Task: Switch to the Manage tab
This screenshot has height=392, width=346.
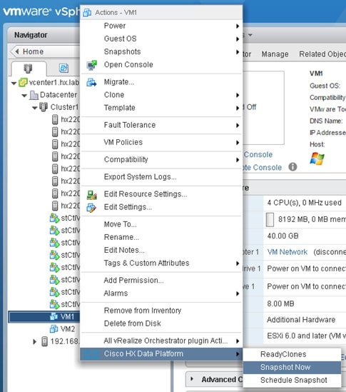Action: 275,54
